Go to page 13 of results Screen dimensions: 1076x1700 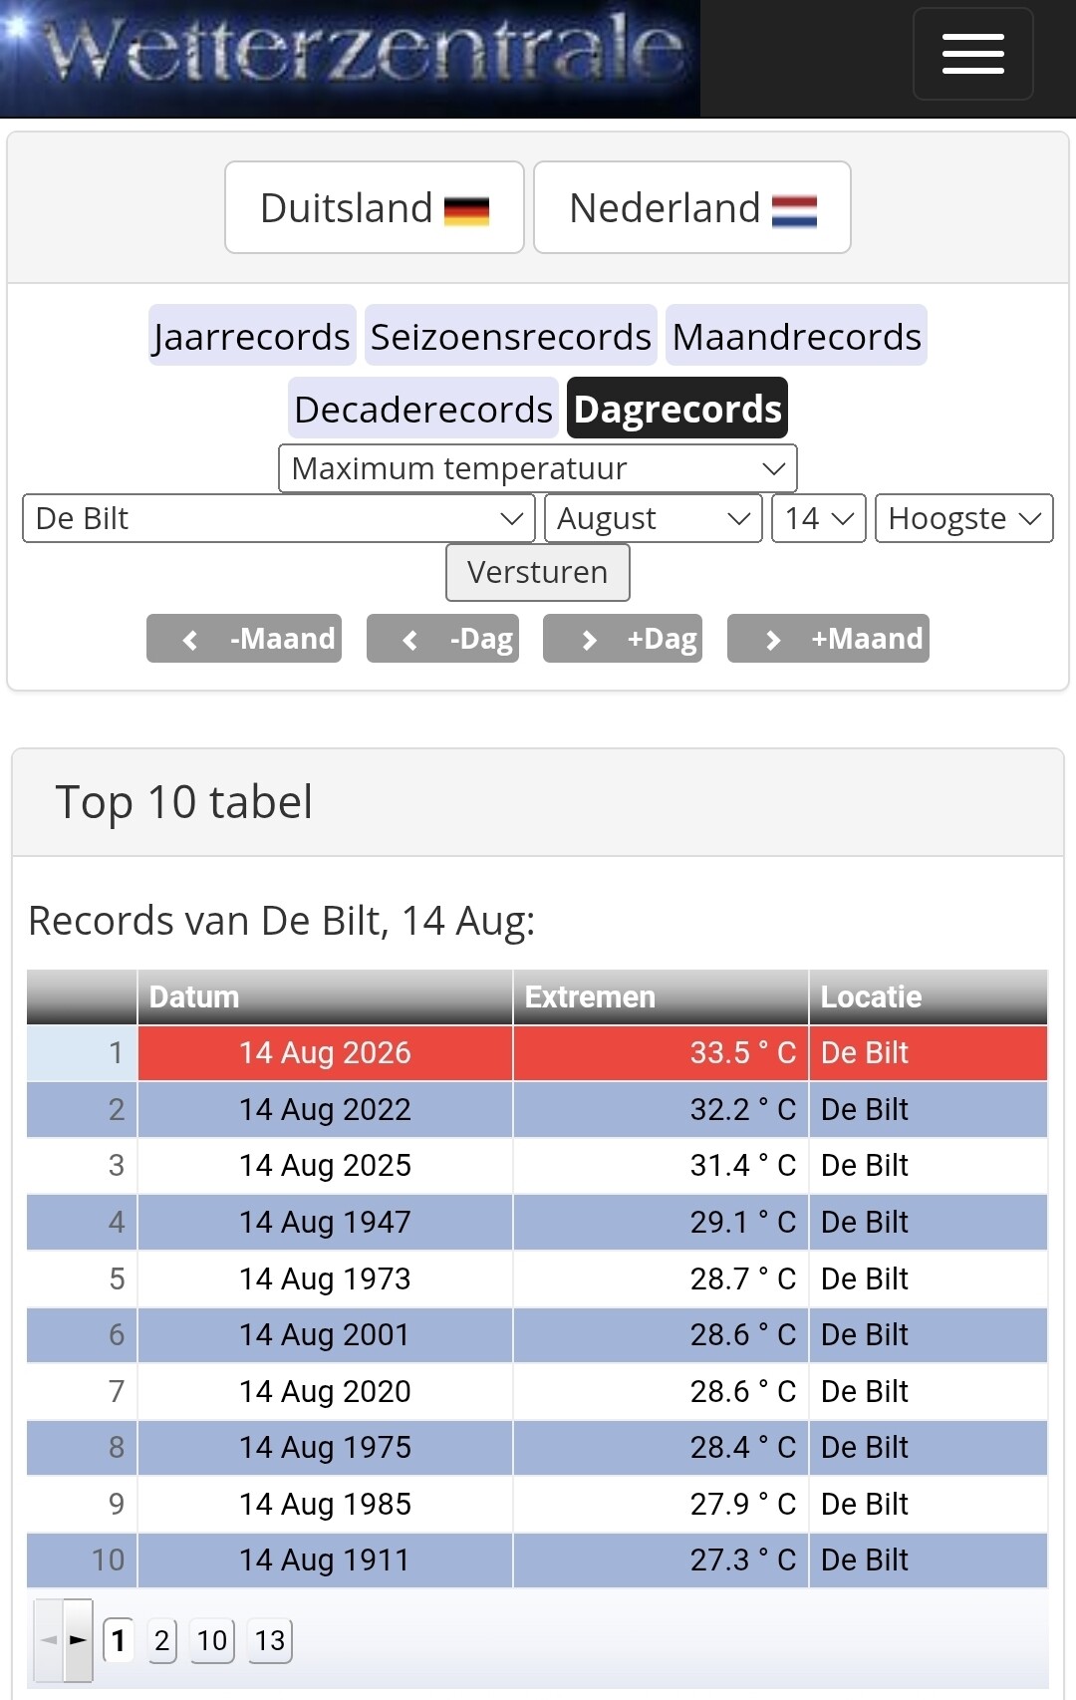click(x=270, y=1640)
